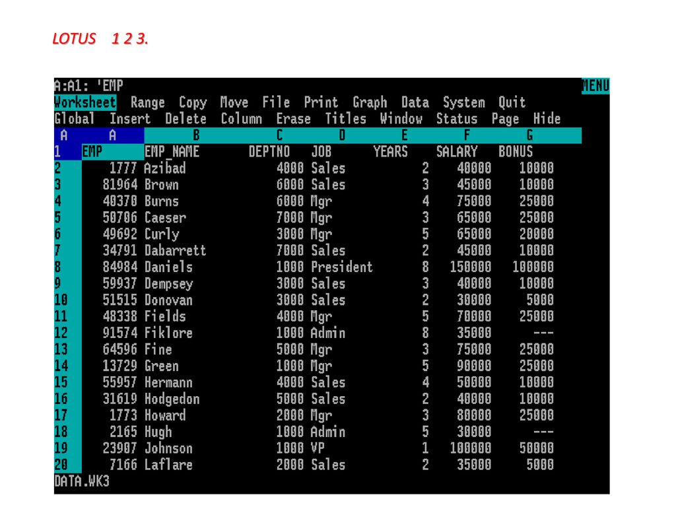Choose the System menu command
The image size is (676, 507).
click(463, 102)
